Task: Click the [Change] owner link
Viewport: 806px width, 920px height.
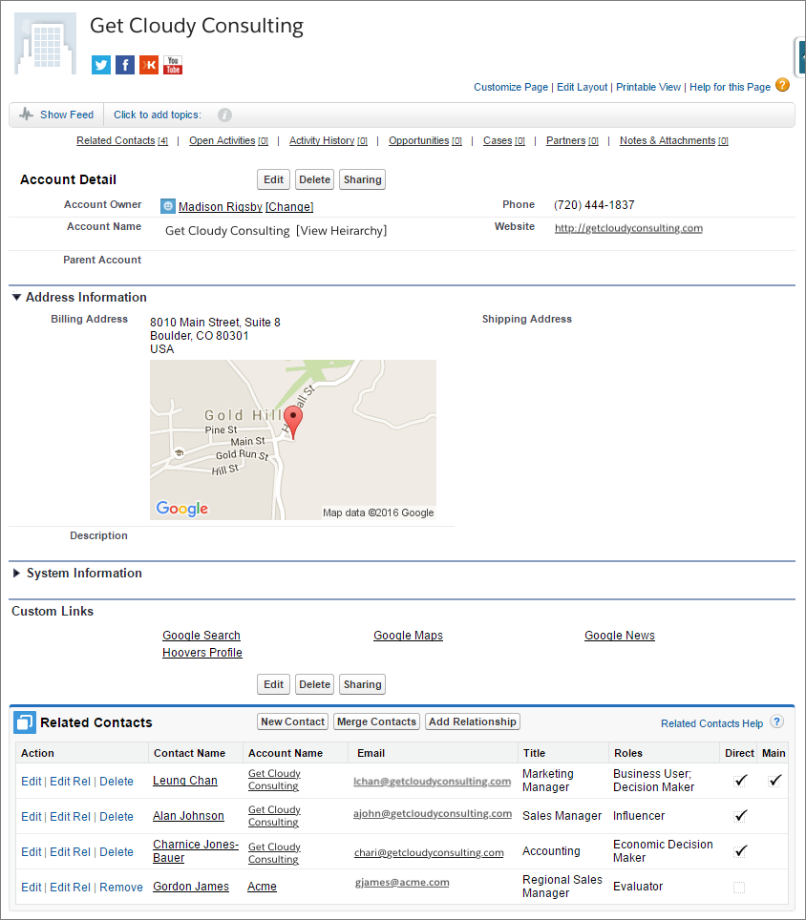Action: click(x=289, y=206)
